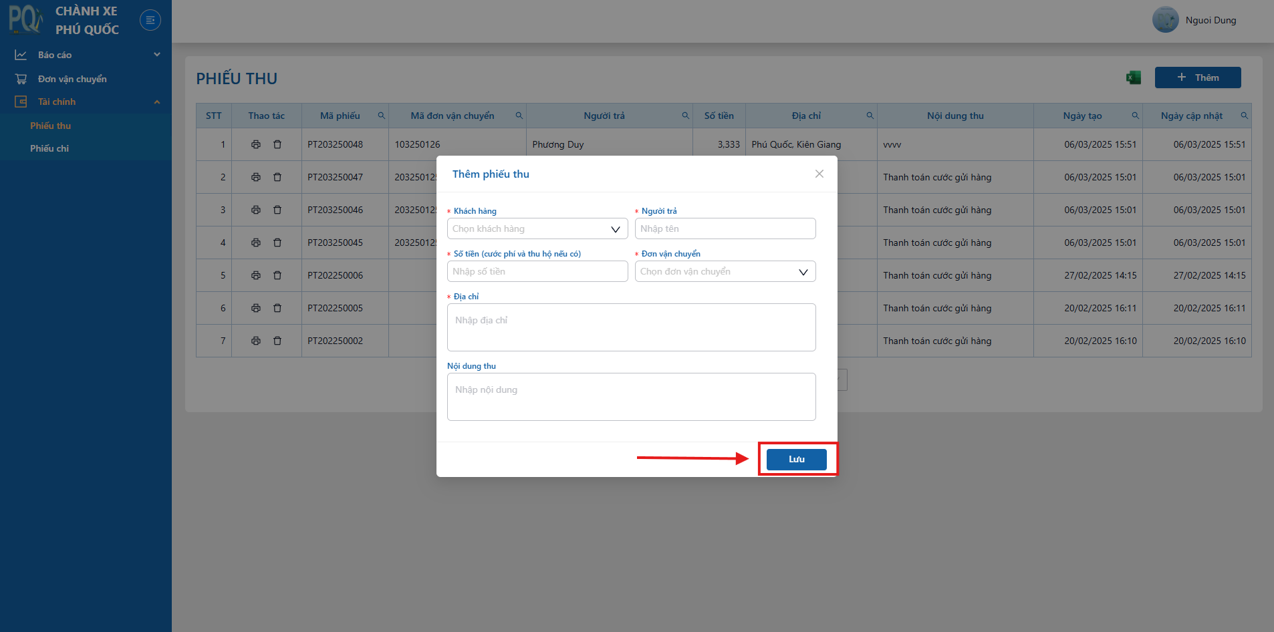Image resolution: width=1274 pixels, height=632 pixels.
Task: Open Nguoi Dung user profile
Action: point(1211,20)
